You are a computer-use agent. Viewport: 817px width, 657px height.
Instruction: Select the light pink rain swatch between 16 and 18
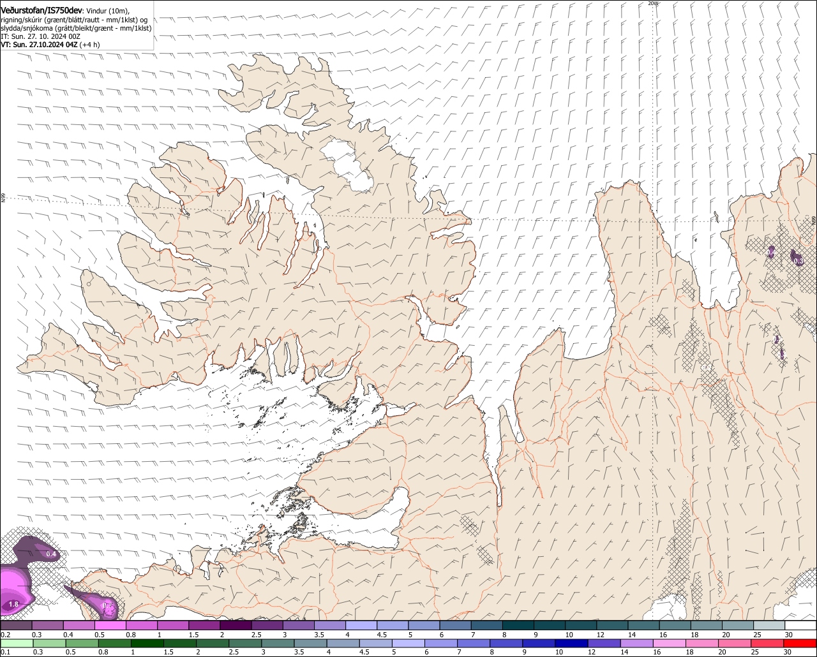click(x=670, y=643)
